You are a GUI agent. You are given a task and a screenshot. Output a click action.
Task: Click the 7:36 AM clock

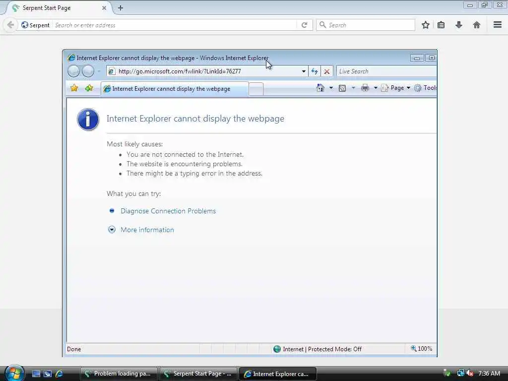click(x=489, y=373)
